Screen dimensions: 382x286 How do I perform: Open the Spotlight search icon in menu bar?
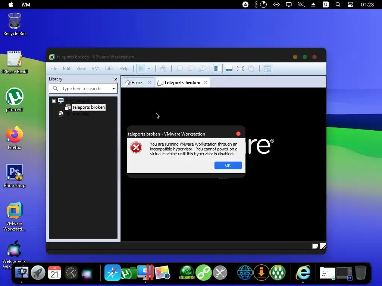pyautogui.click(x=338, y=4)
